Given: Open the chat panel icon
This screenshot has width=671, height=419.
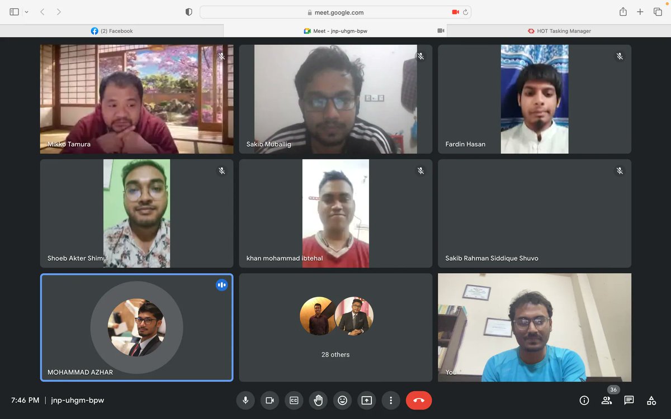Looking at the screenshot, I should [629, 400].
